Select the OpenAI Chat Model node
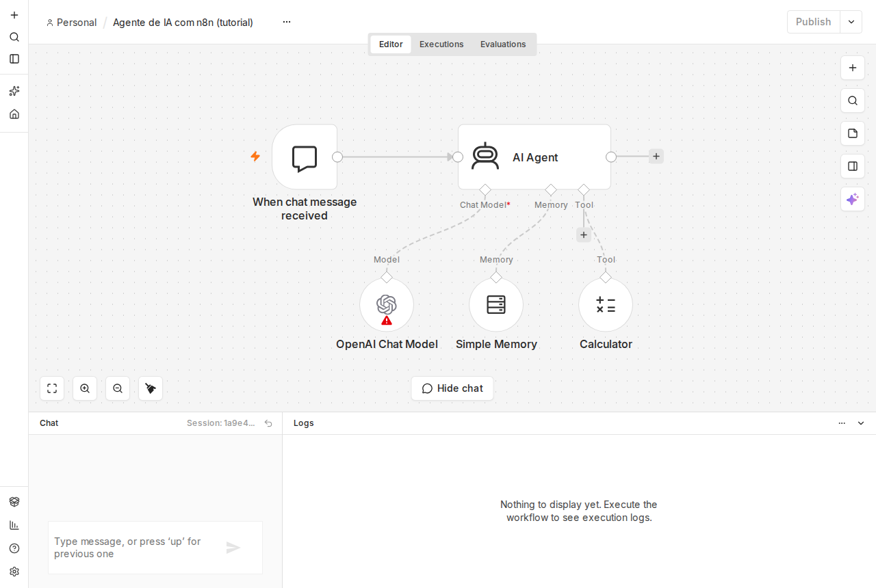Viewport: 876px width, 588px height. click(387, 305)
